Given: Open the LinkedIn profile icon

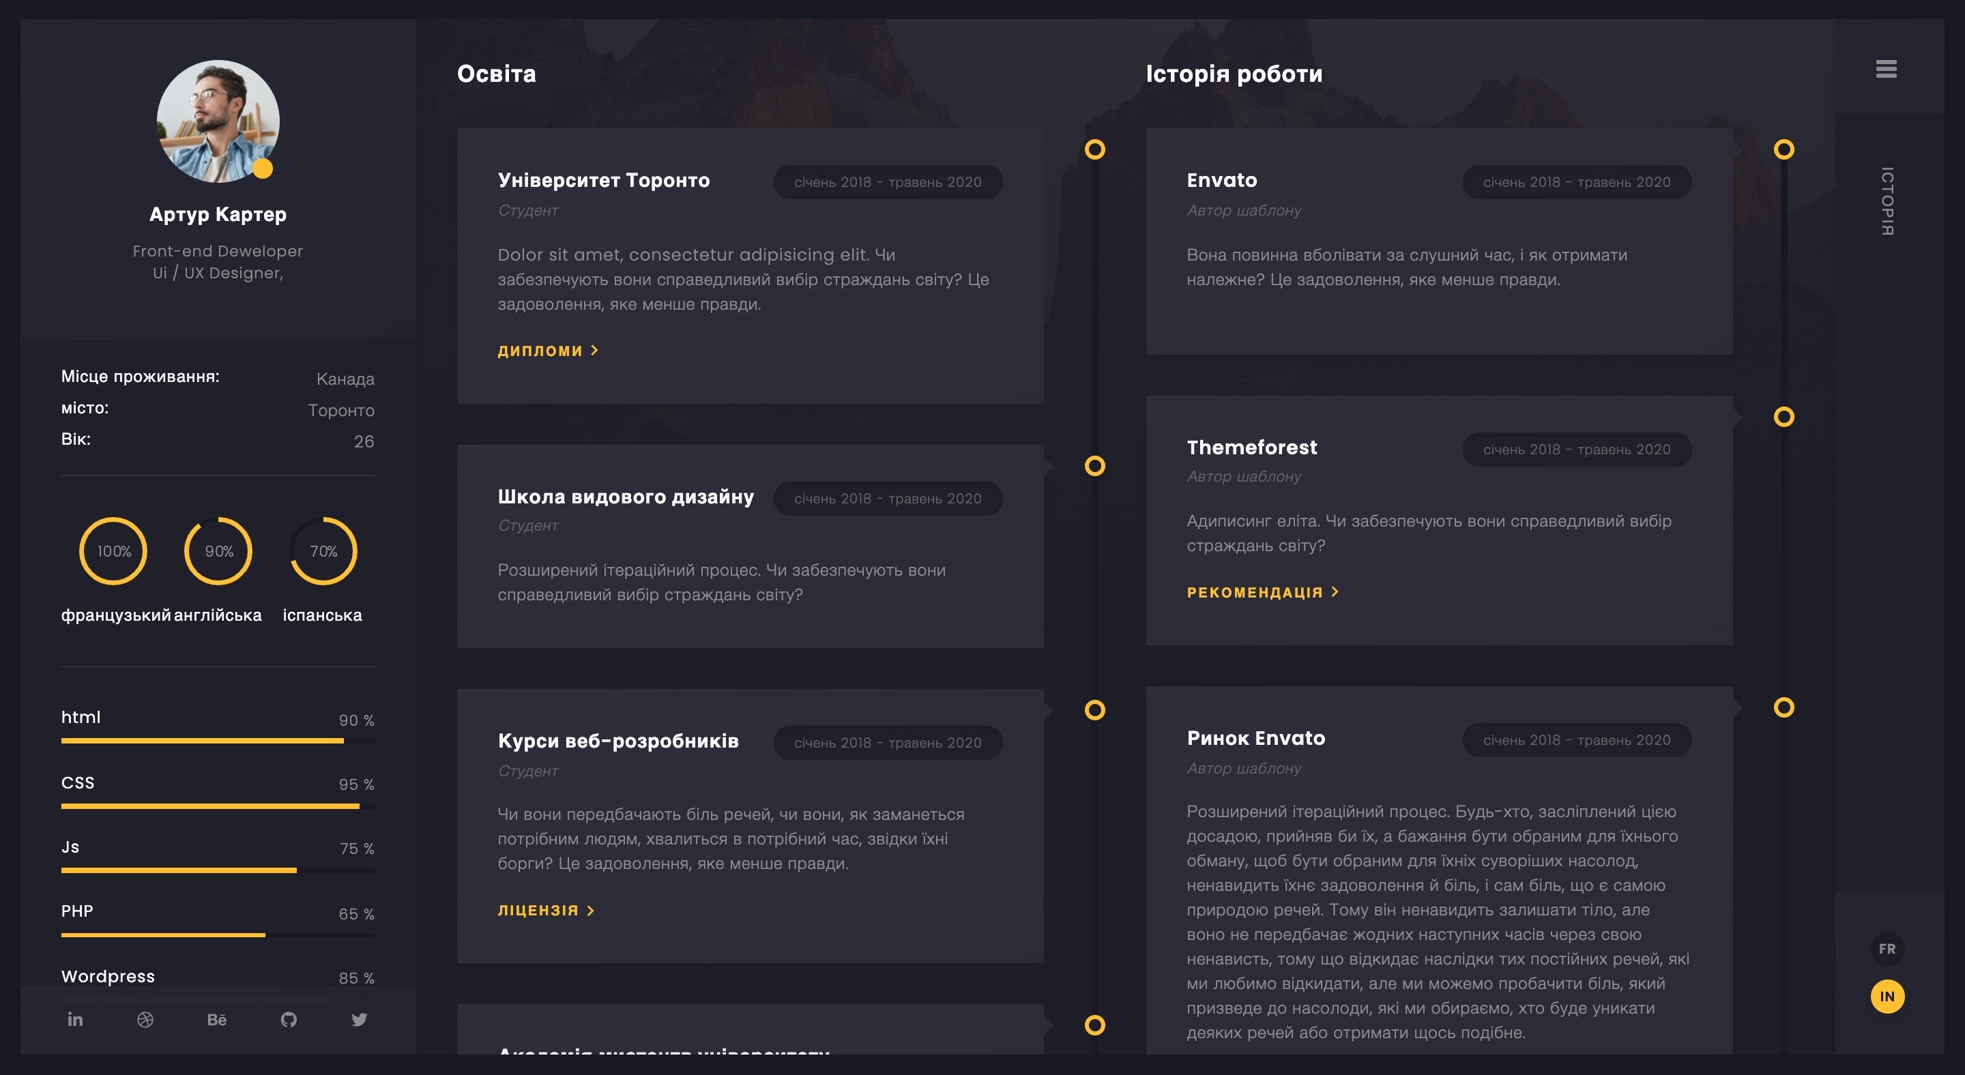Looking at the screenshot, I should pos(75,1019).
